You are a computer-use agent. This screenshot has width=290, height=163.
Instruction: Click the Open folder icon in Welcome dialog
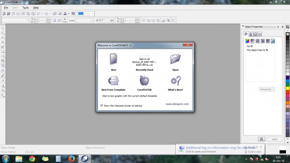(175, 59)
